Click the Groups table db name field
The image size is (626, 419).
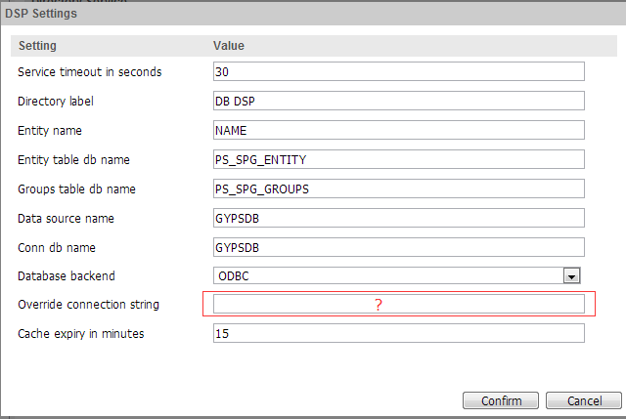pyautogui.click(x=398, y=189)
